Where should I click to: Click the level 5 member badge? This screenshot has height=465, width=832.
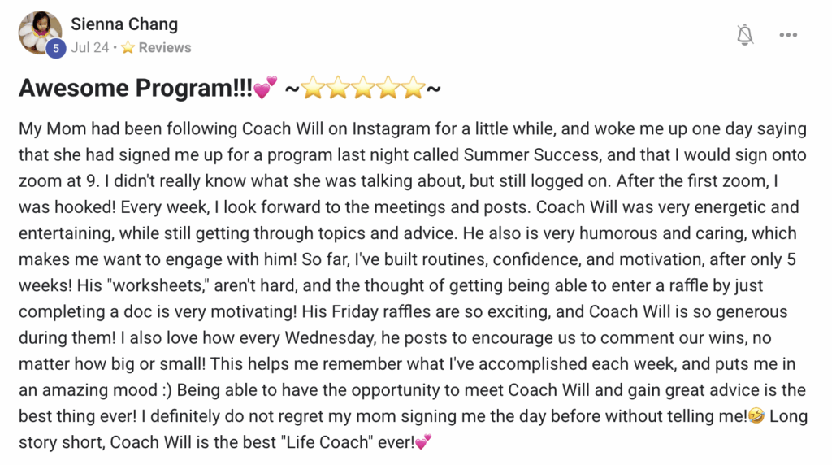pos(55,49)
